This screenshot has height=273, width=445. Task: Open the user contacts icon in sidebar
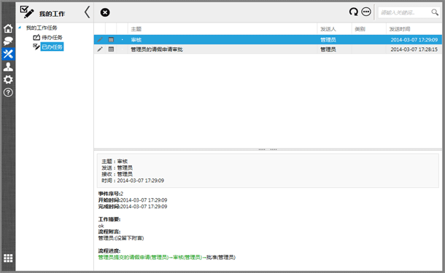coord(8,67)
